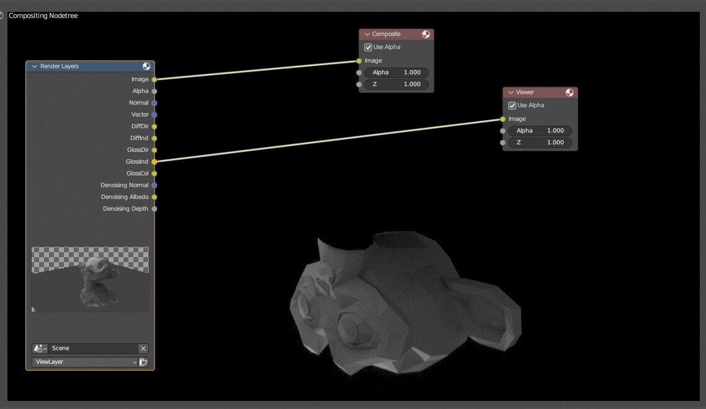Click the Alpha value field in Viewer node

click(540, 131)
